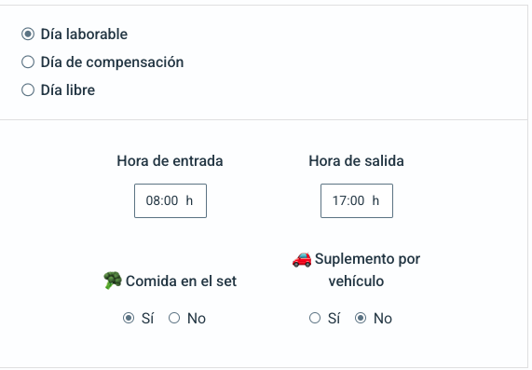Select the Día libre radio circle

pos(28,90)
